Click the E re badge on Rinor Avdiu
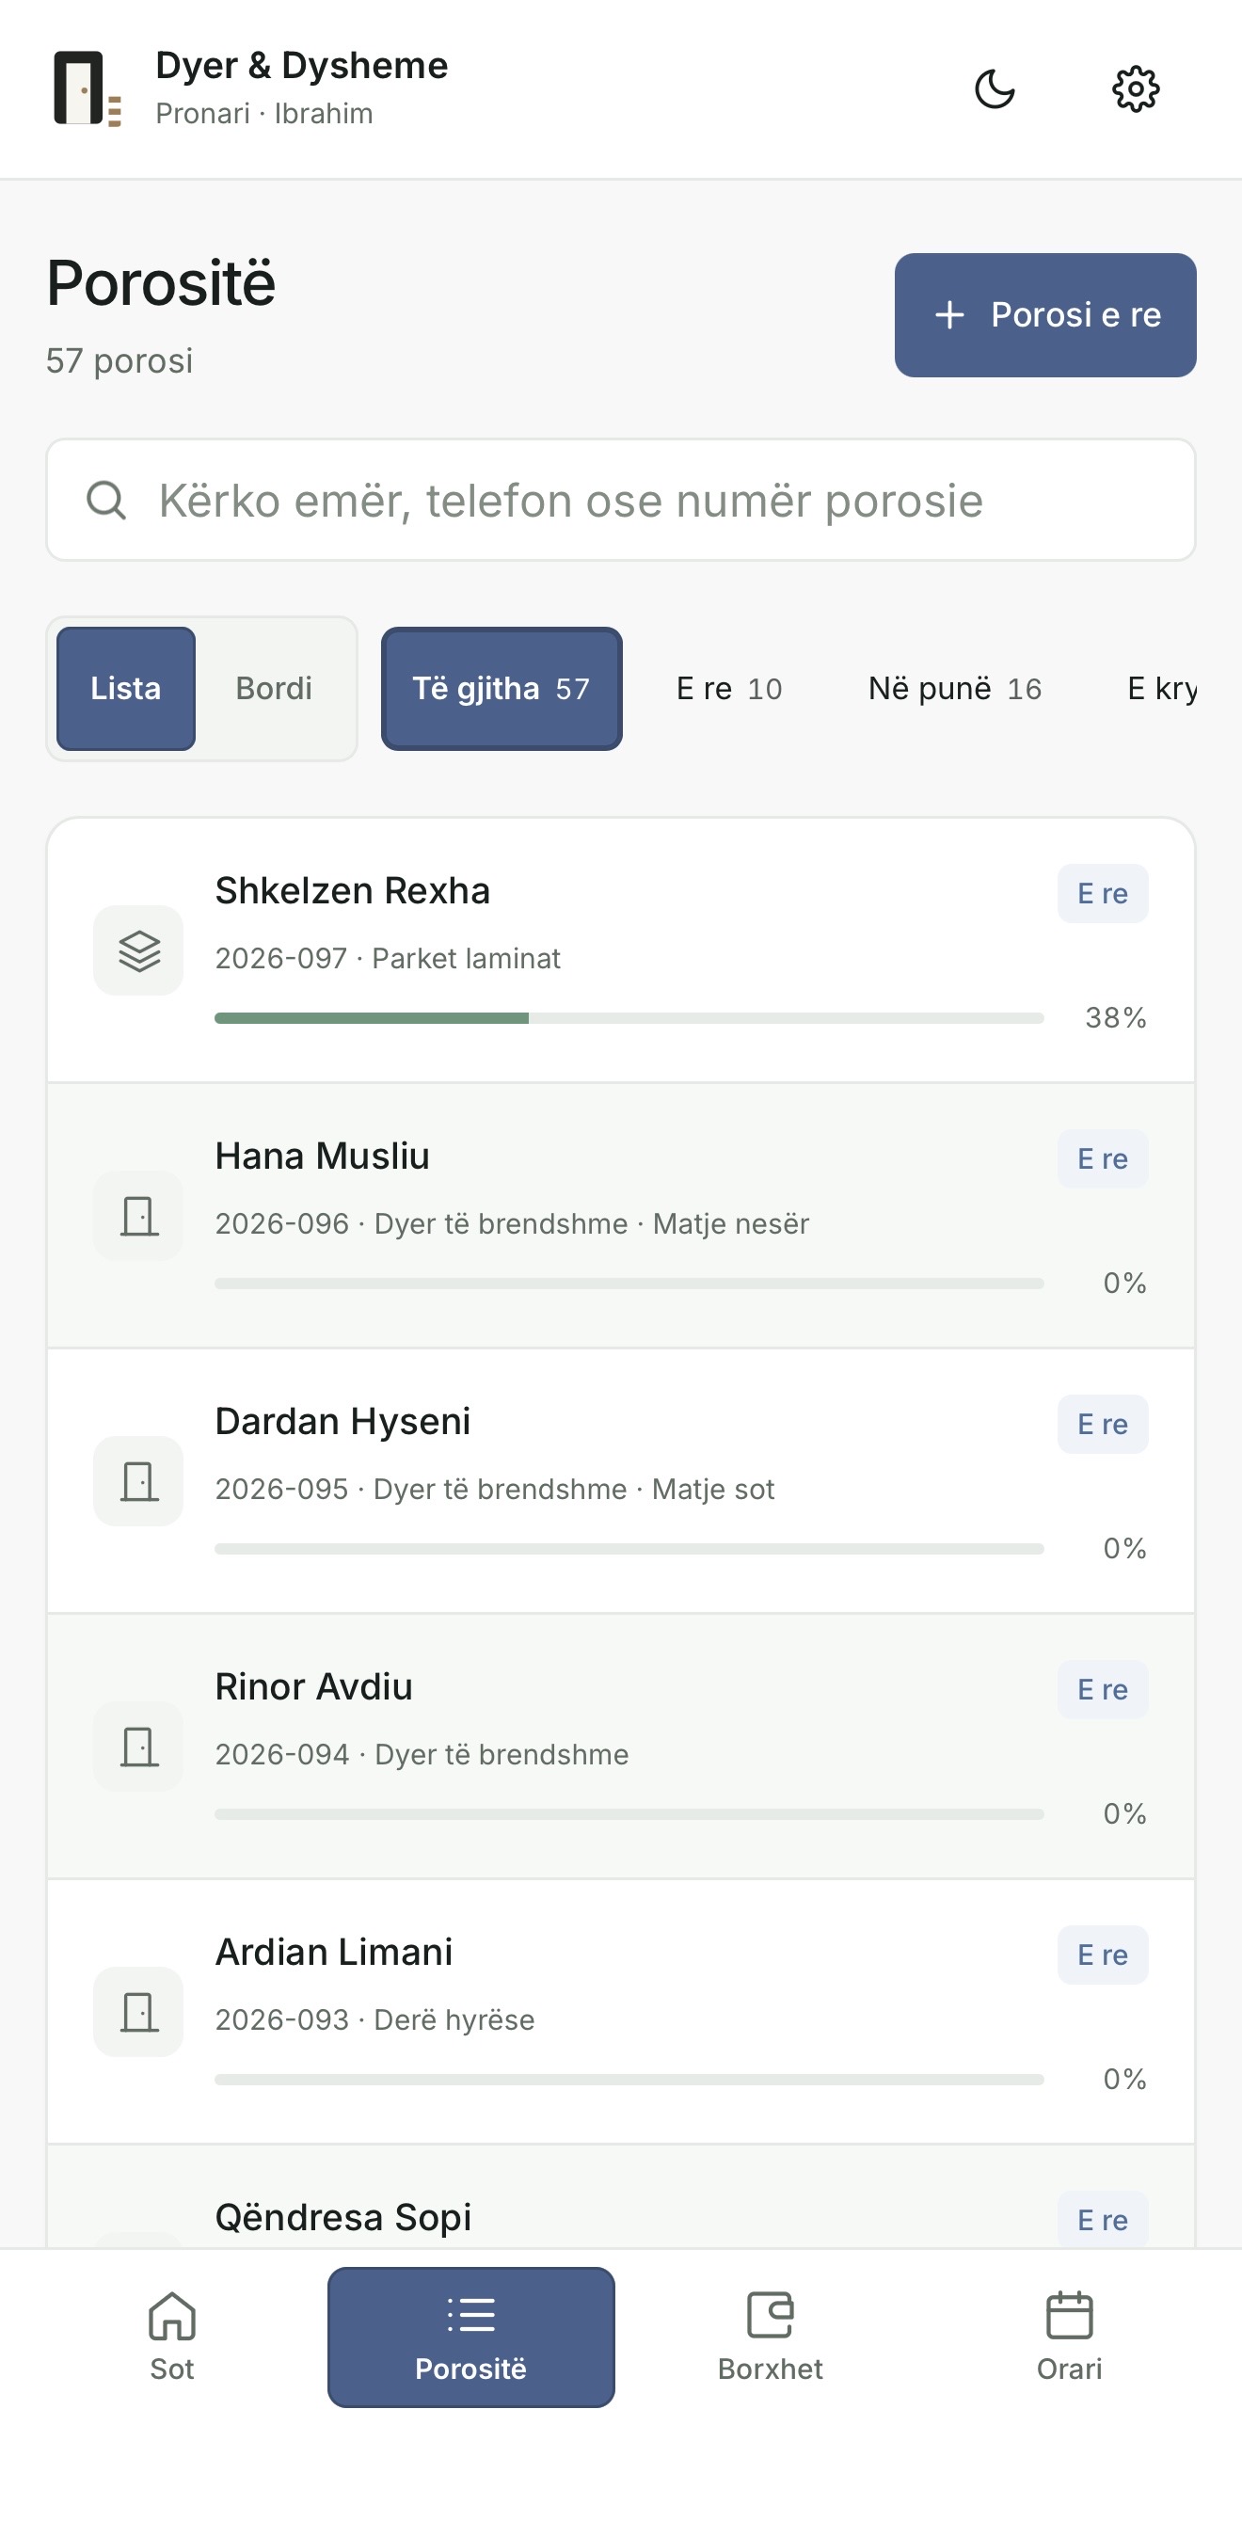The height and width of the screenshot is (2521, 1242). tap(1102, 1689)
